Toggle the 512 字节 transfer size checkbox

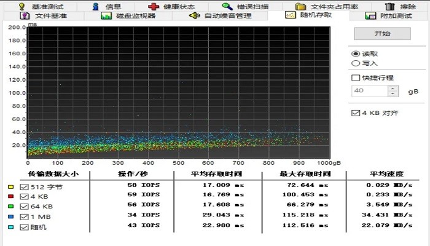click(x=24, y=186)
